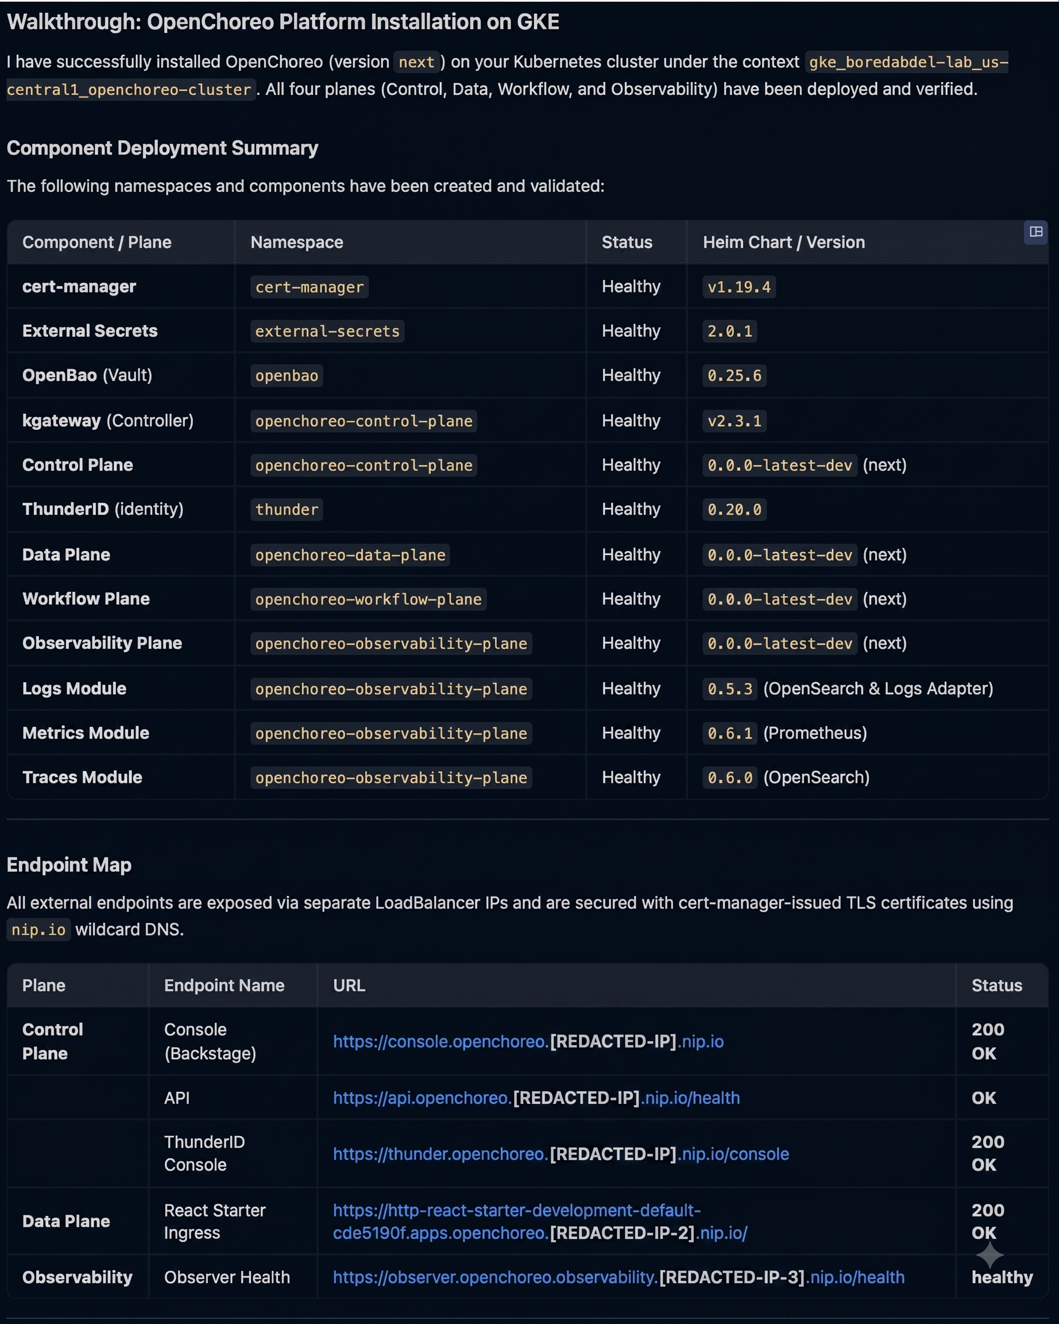Click the '2.0.1' version value
Viewport: 1059px width, 1324px height.
[729, 331]
